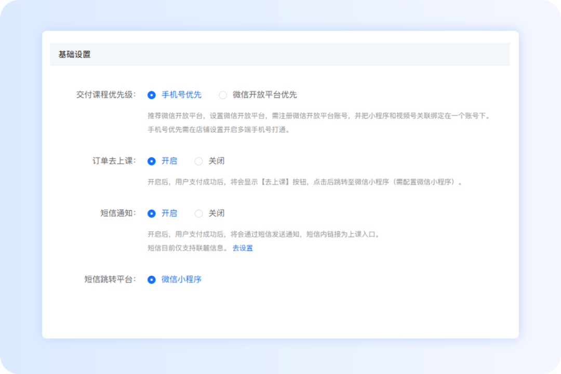Screen dimensions: 561x374
Task: Click text 短信目前仅支持联麓信息
Action: [x=188, y=248]
